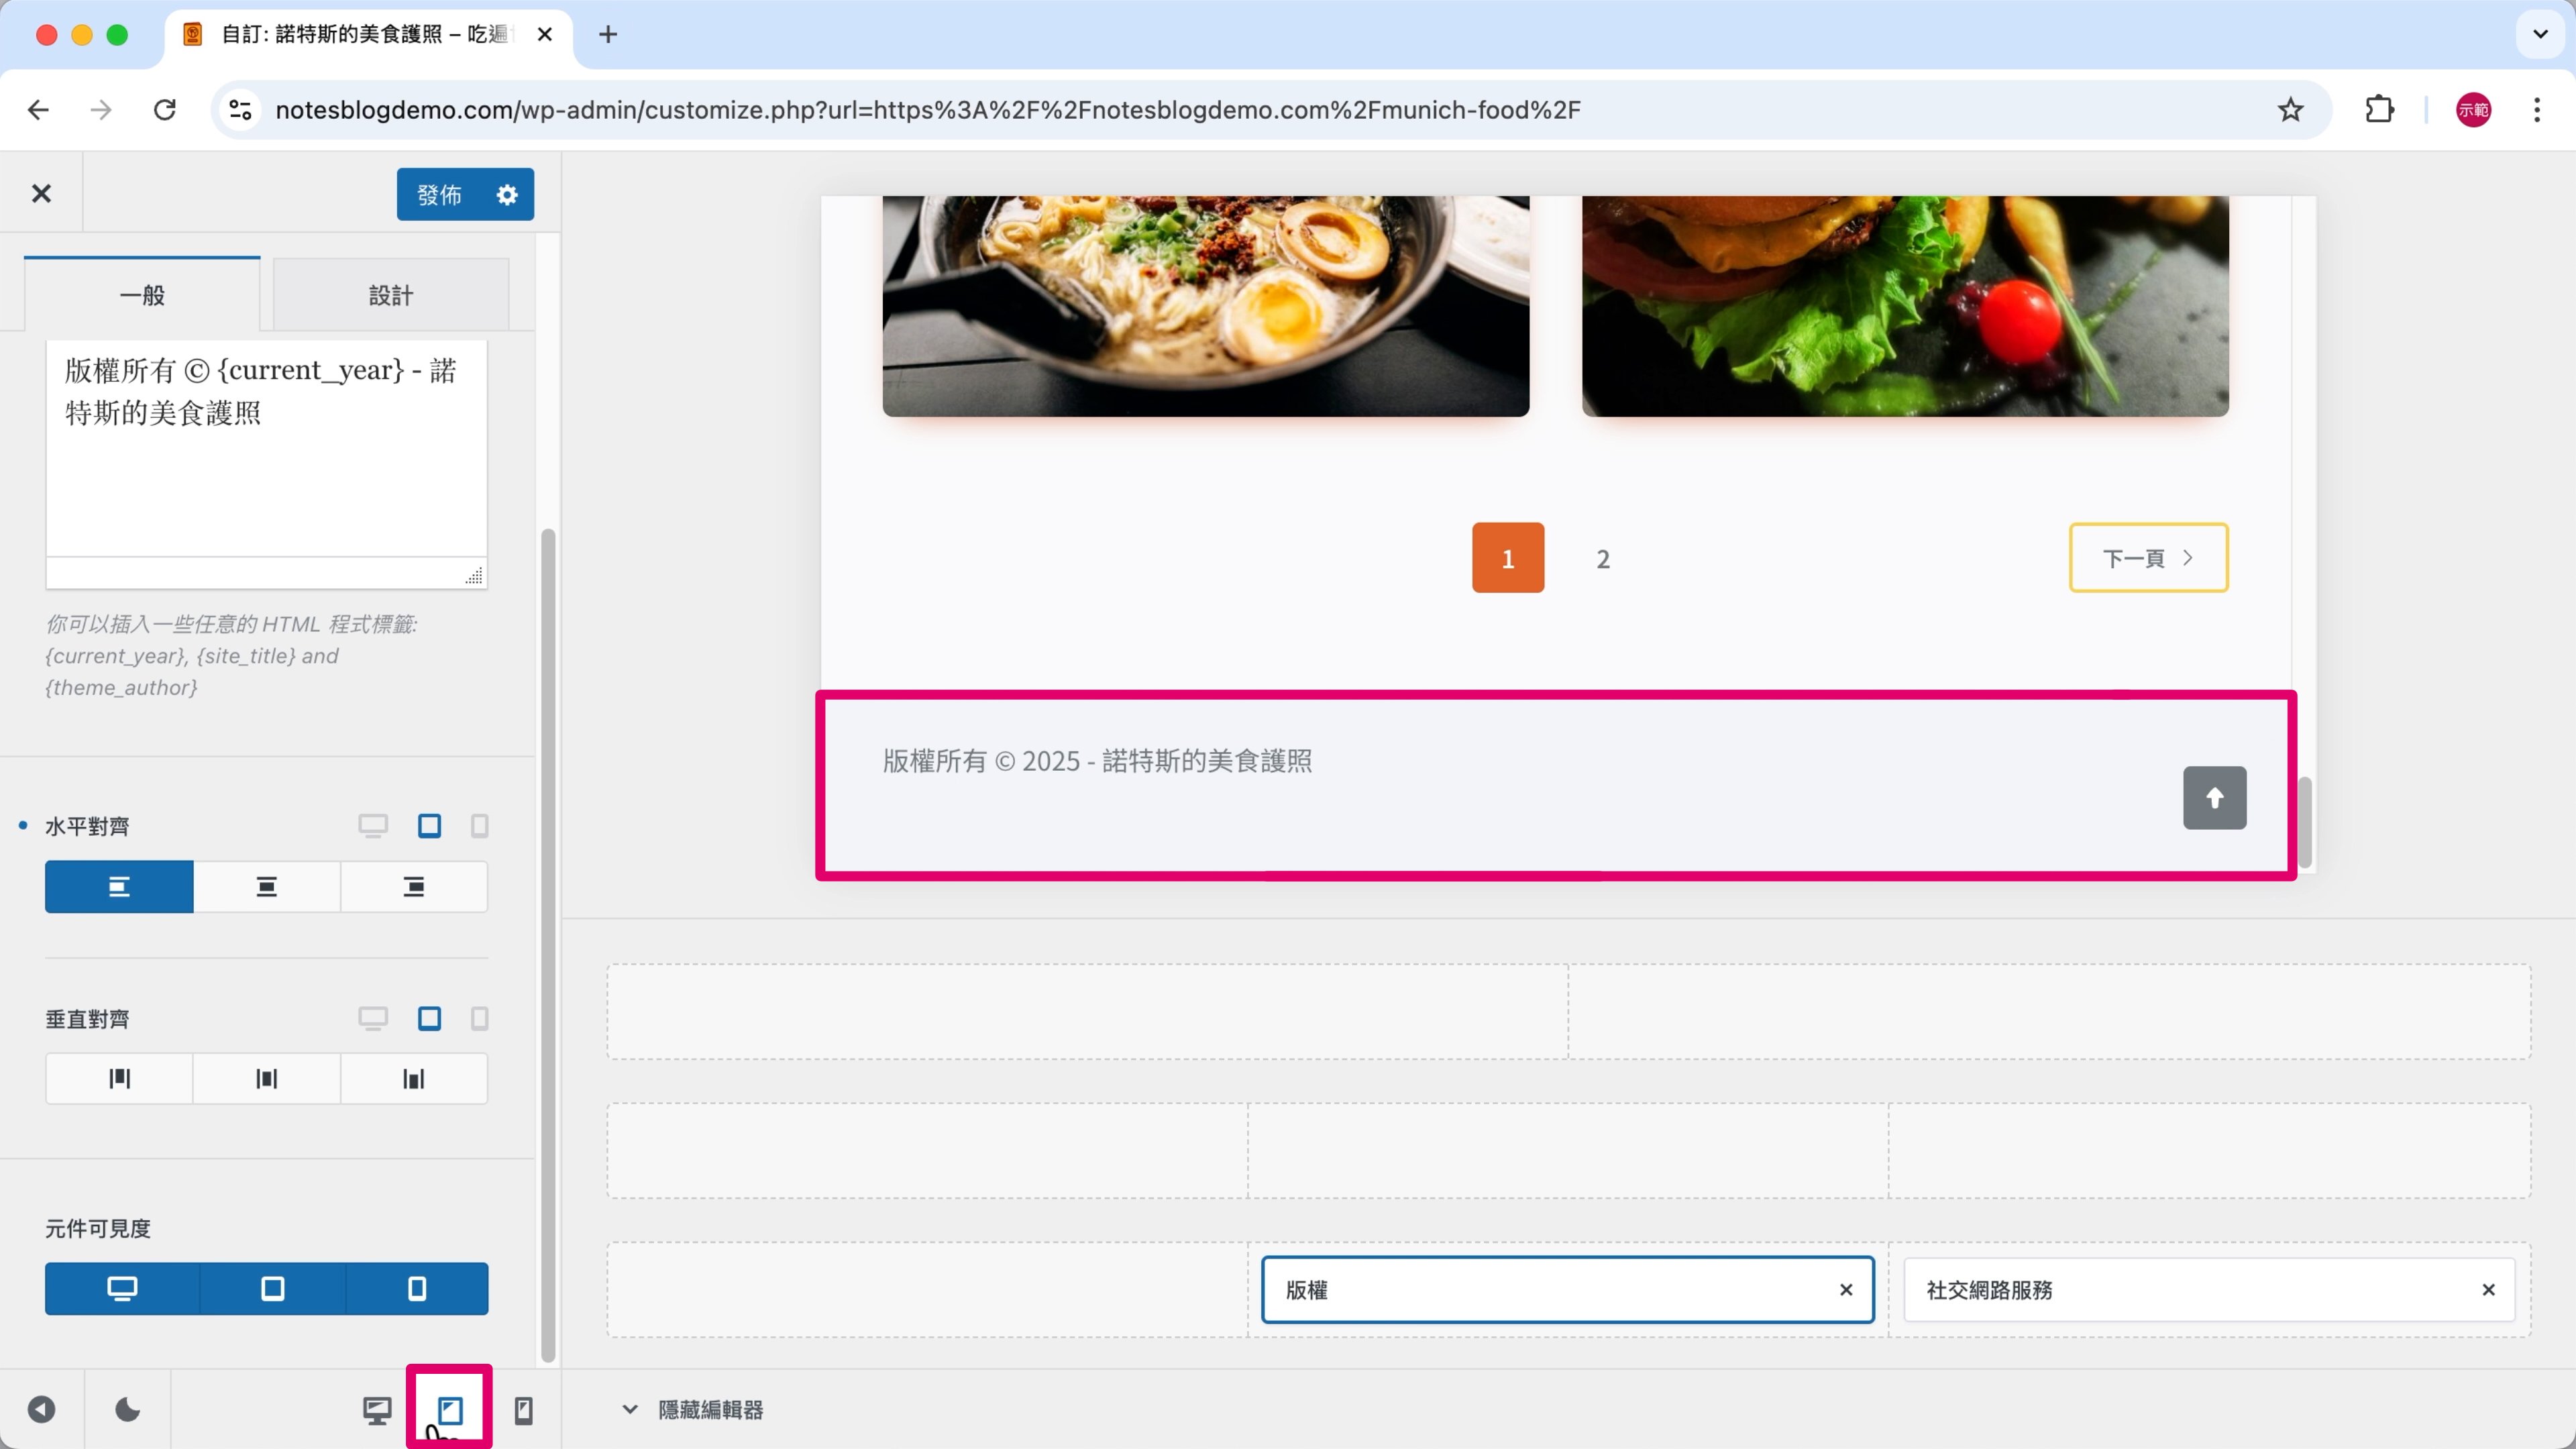Switch preview to desktop device icon
Screen dimensions: 2576x1449
click(377, 1410)
